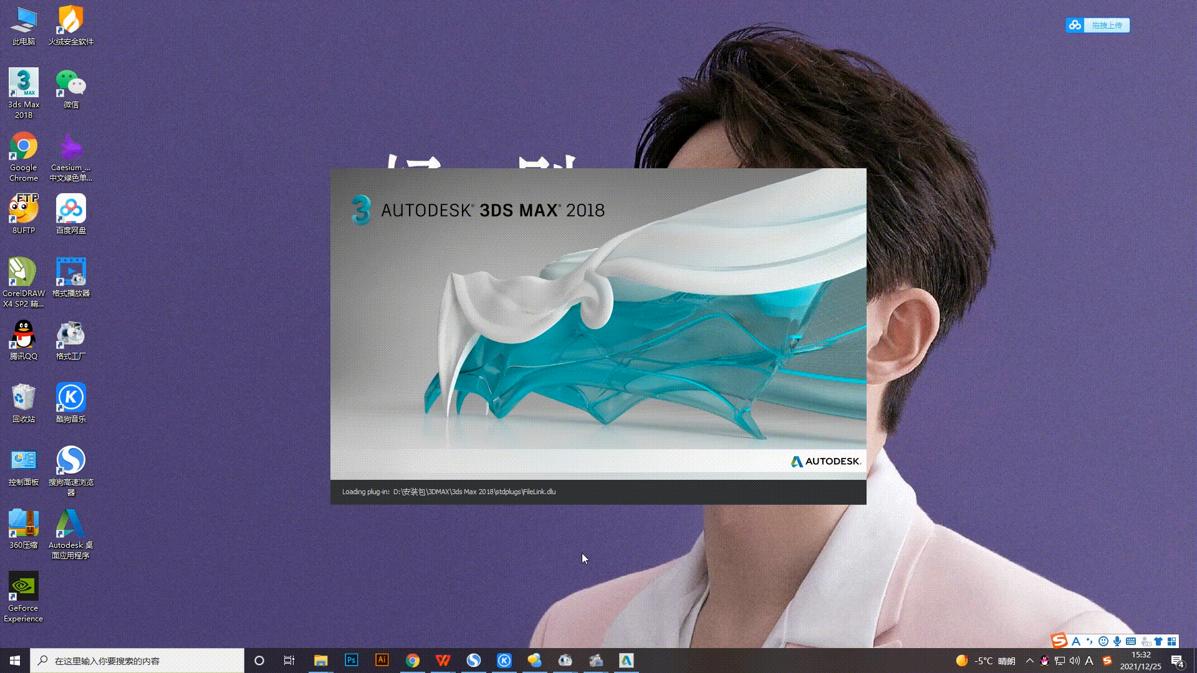Click the Sogou voice input microphone
Screen dimensions: 1197x673
(x=1117, y=641)
